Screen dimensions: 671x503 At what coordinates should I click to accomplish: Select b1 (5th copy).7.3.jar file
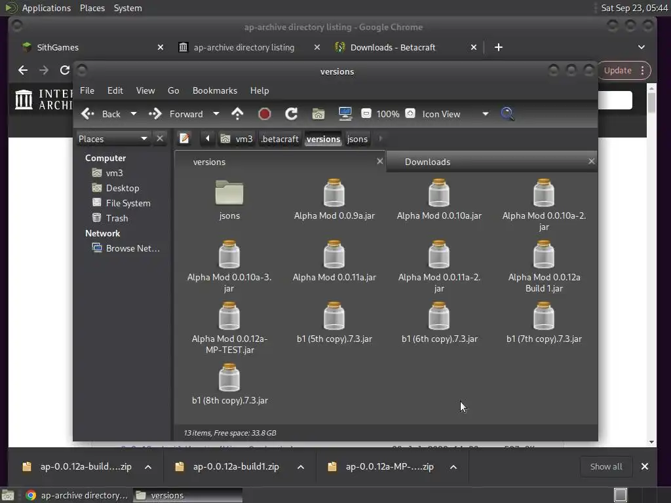coord(334,322)
